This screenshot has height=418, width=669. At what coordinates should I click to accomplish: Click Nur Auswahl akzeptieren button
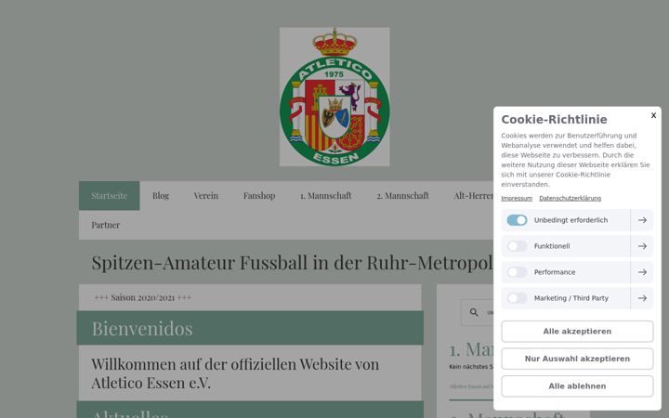tap(577, 359)
